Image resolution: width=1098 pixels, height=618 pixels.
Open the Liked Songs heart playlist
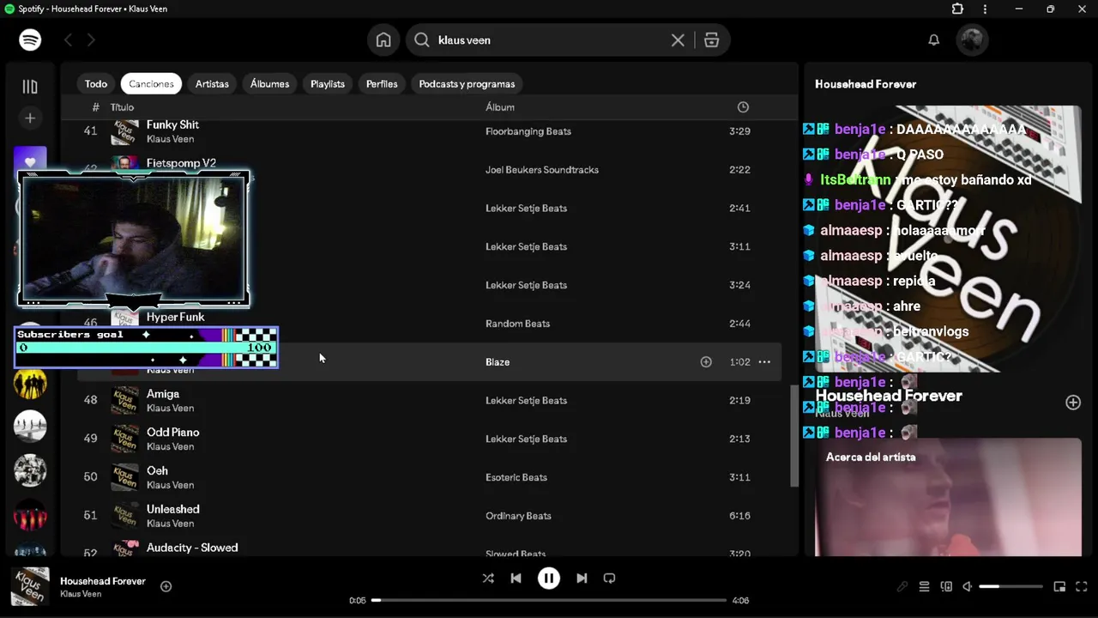[x=30, y=161]
